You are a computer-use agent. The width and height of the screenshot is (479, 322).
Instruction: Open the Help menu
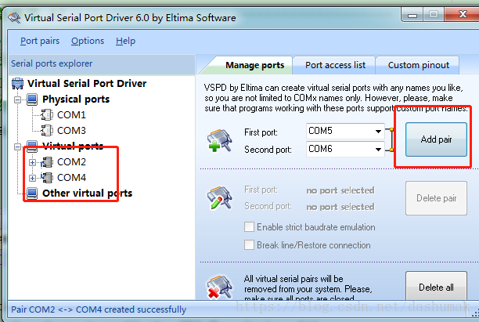click(x=125, y=41)
